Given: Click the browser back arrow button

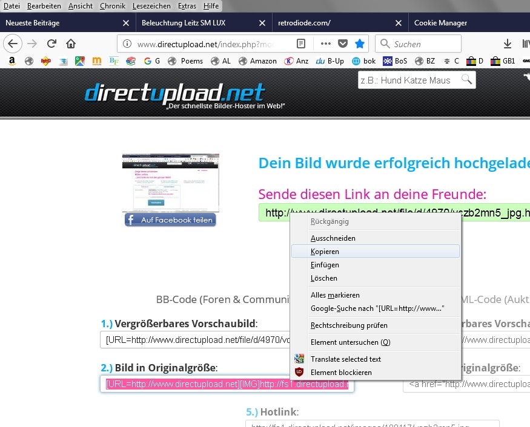Looking at the screenshot, I should 13,44.
